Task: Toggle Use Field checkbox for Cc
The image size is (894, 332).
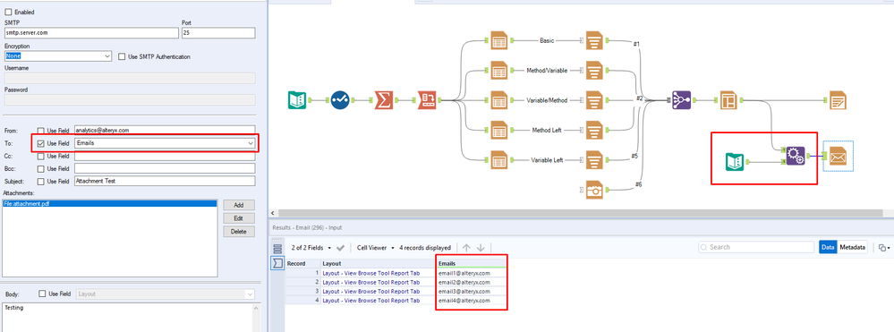Action: click(40, 156)
